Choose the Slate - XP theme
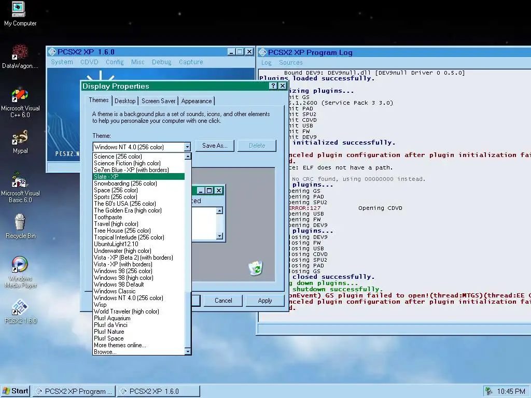The image size is (531, 398). [139, 177]
